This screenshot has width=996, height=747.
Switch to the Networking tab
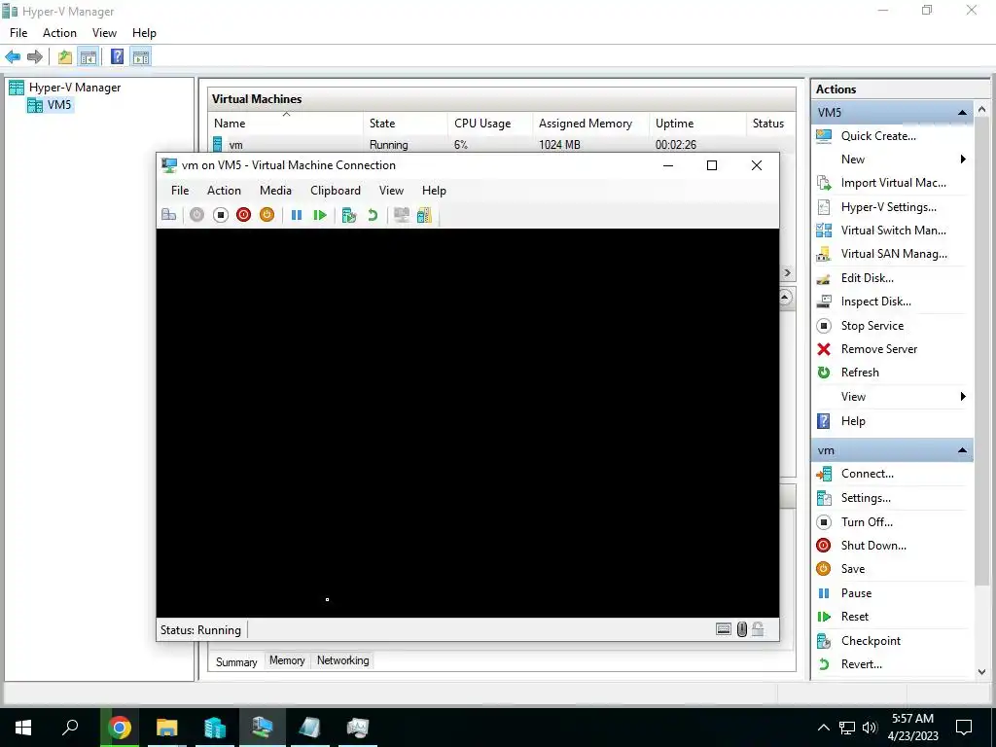point(343,660)
